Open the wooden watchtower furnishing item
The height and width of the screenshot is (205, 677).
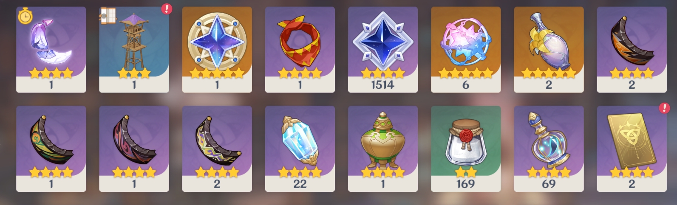(134, 50)
